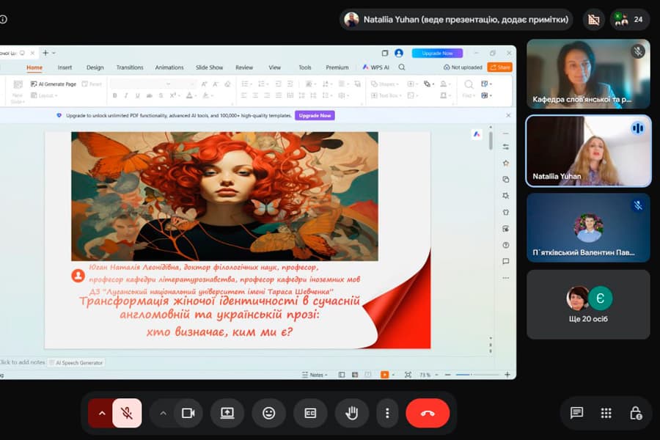Click the help question icon in WPS sidebar

click(505, 245)
